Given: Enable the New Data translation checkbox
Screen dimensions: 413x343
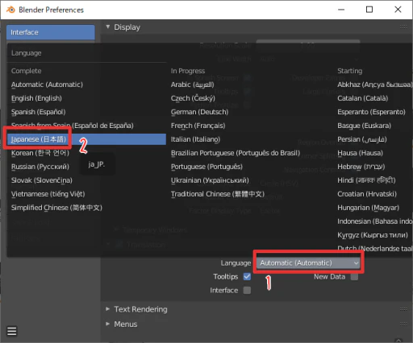Looking at the screenshot, I should tap(354, 276).
